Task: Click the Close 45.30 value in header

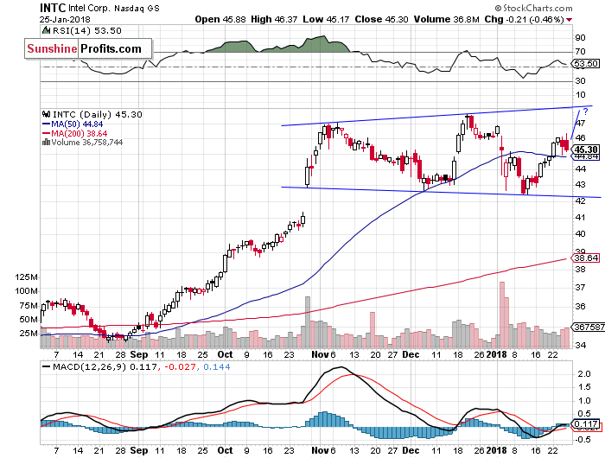Action: click(x=381, y=19)
